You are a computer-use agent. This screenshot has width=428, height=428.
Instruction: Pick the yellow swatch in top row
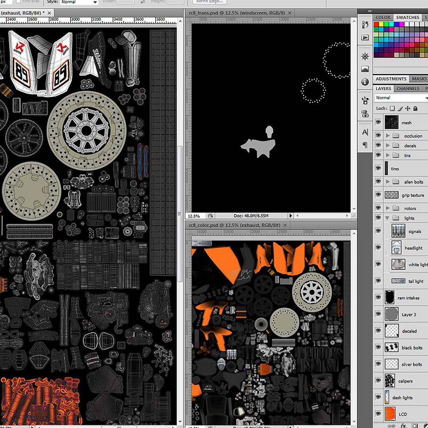(381, 24)
